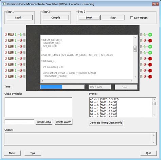Click code line 'SM_Clk = 0;'
Screen dimensions: 161x160
click(50, 46)
